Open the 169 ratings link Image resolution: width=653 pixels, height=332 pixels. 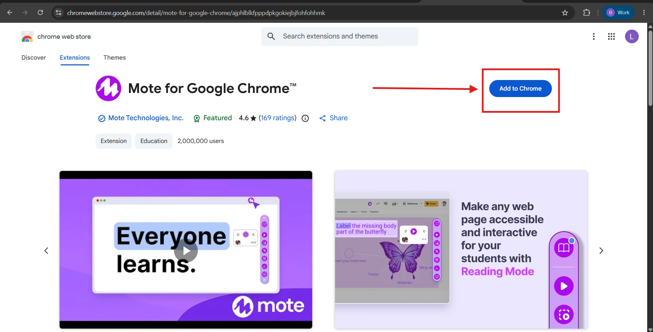click(x=277, y=118)
